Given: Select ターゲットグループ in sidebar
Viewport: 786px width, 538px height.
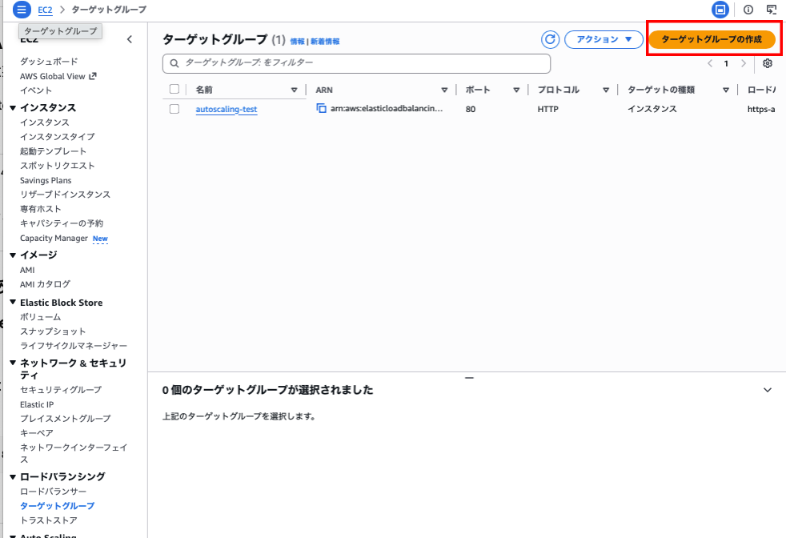Looking at the screenshot, I should [x=57, y=505].
